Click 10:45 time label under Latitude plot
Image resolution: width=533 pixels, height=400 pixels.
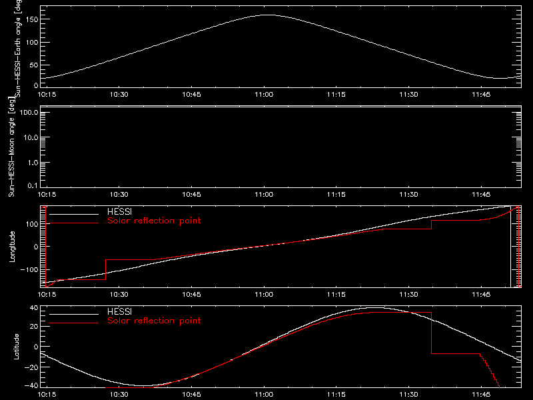pos(191,394)
